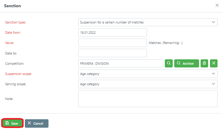Open the competition Archive search
Screen dimensions: 223x131
(x=186, y=63)
